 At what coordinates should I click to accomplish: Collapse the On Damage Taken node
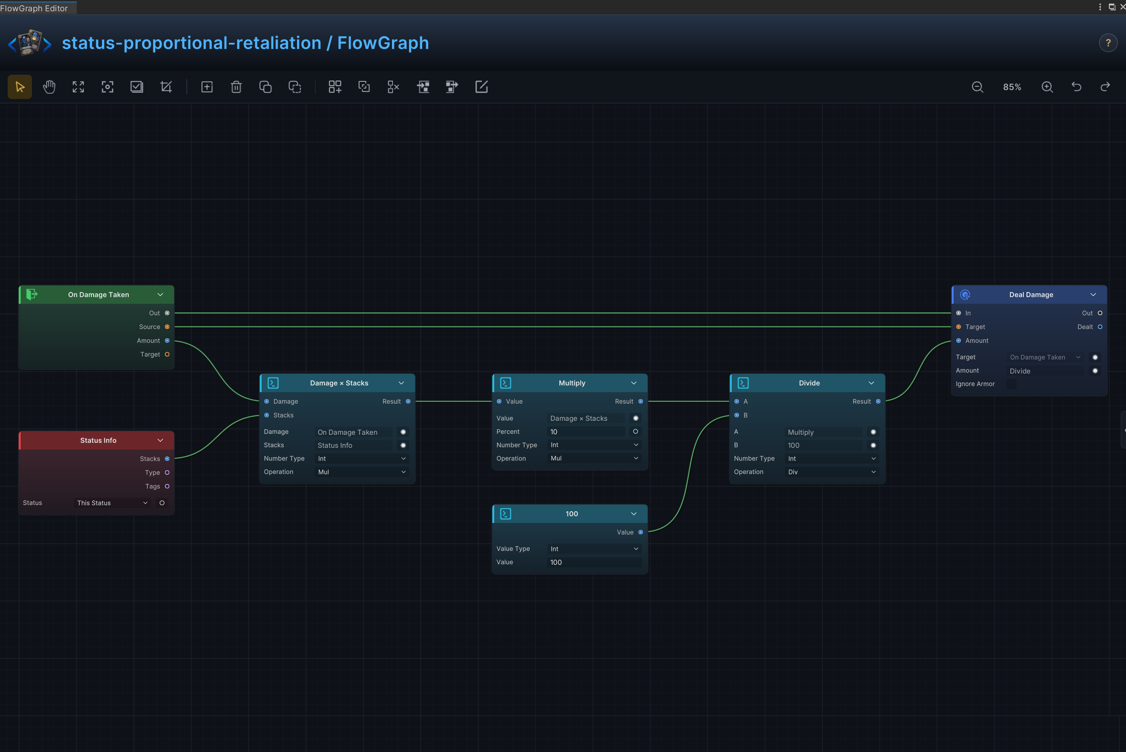point(160,294)
